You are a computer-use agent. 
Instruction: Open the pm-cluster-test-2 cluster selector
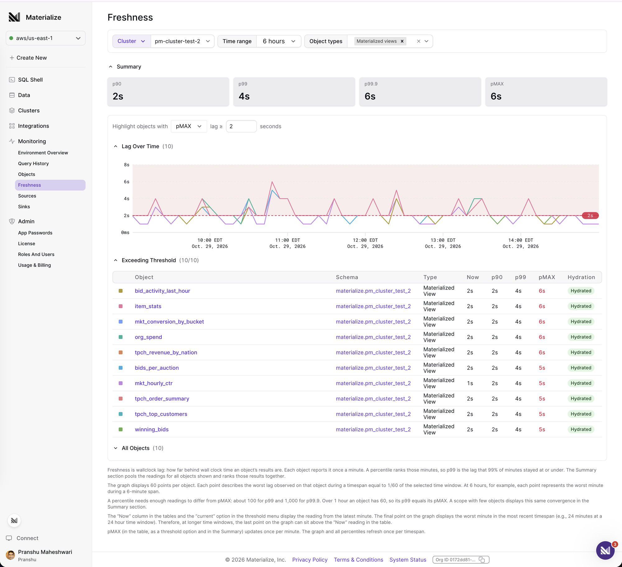coord(183,41)
